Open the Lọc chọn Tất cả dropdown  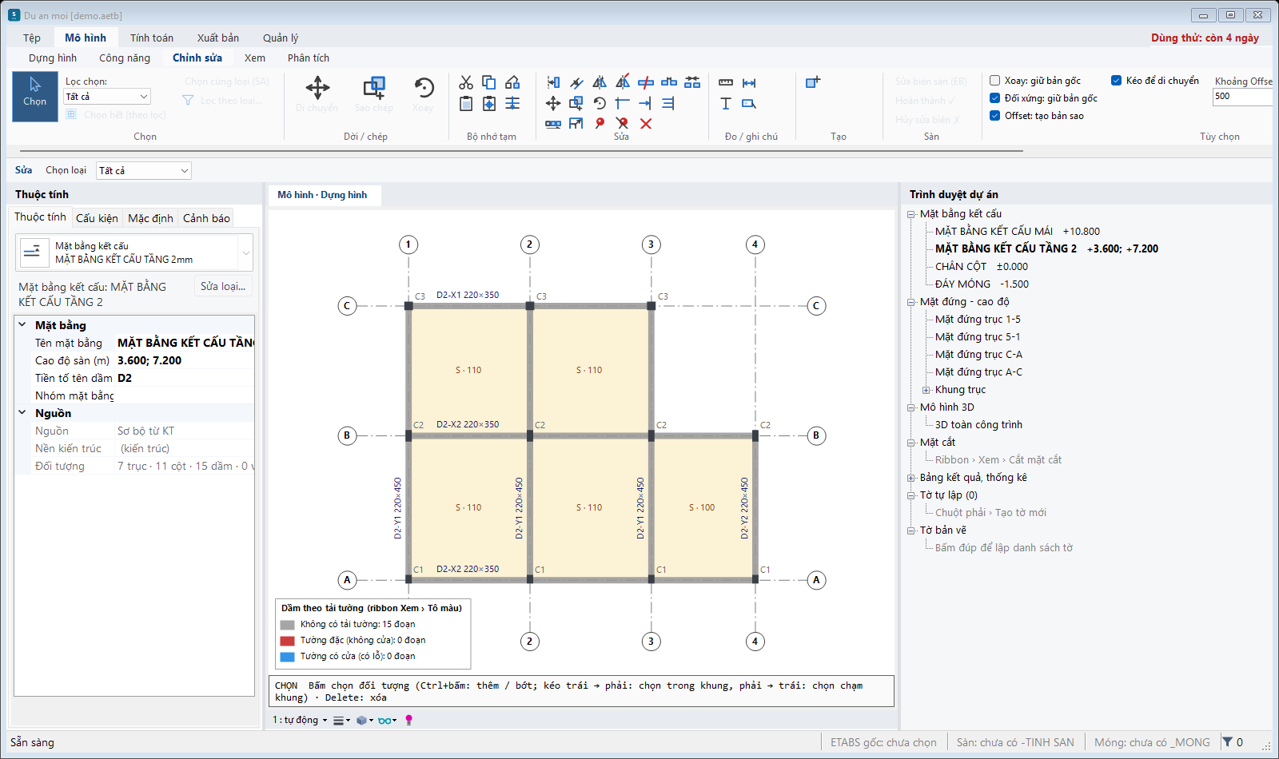click(x=107, y=97)
